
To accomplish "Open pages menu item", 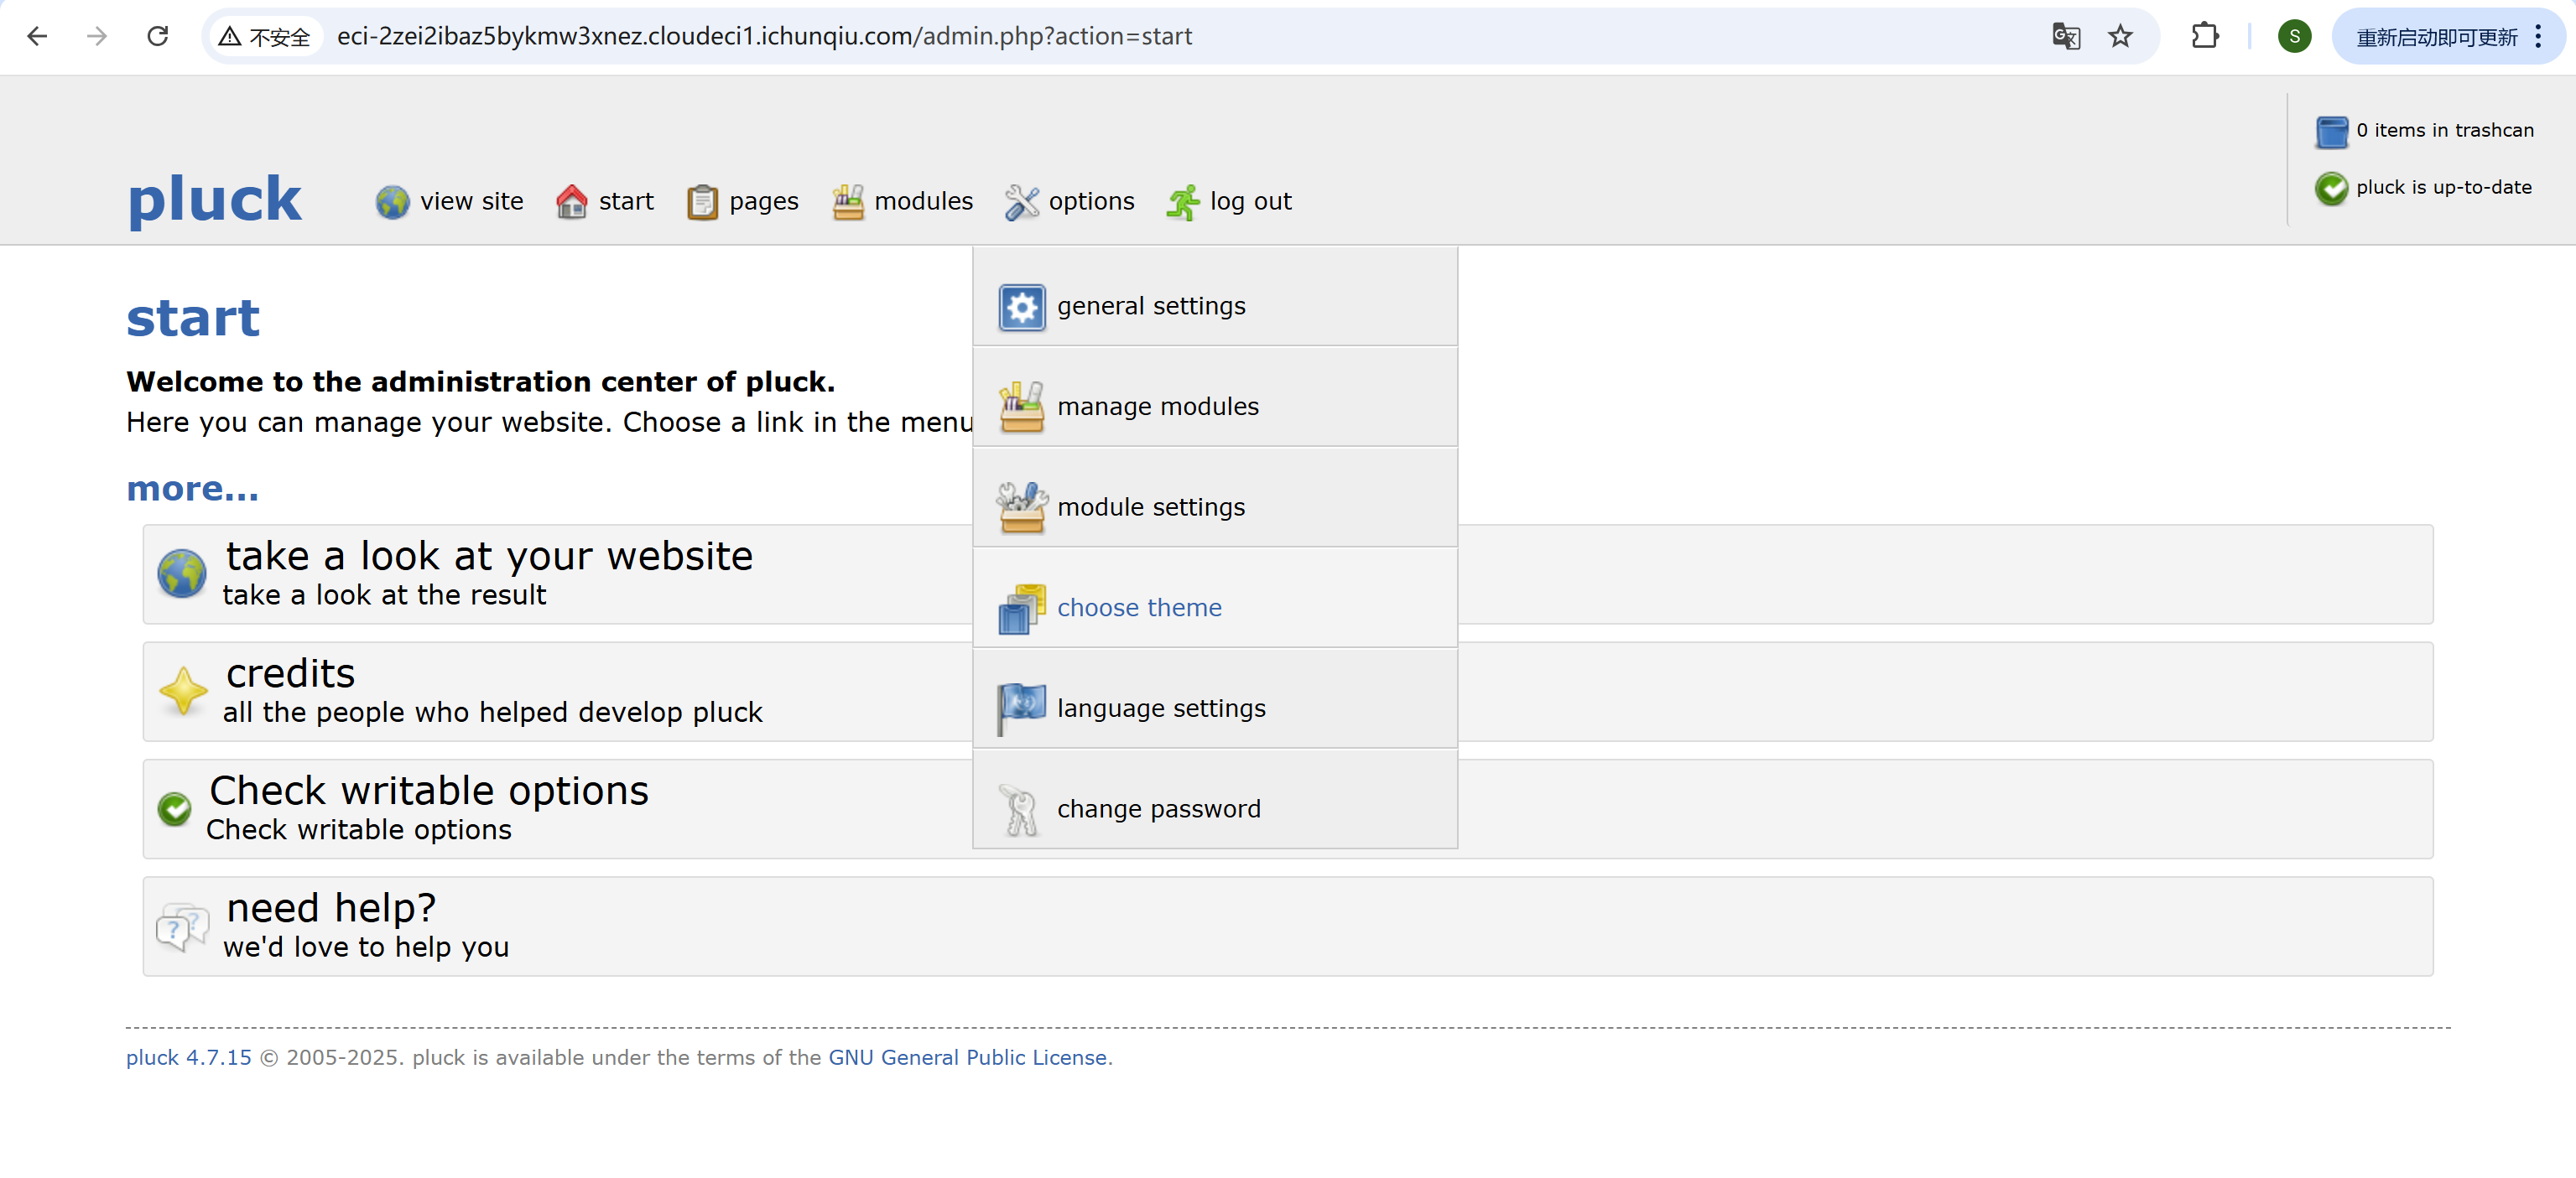I will pyautogui.click(x=764, y=203).
